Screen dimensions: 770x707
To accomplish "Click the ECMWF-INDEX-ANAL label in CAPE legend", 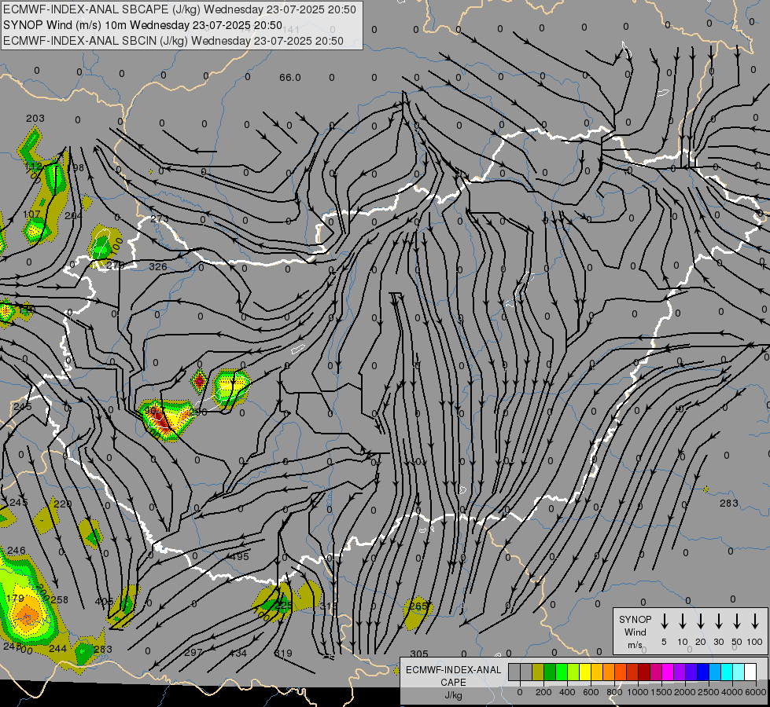I will pyautogui.click(x=453, y=670).
